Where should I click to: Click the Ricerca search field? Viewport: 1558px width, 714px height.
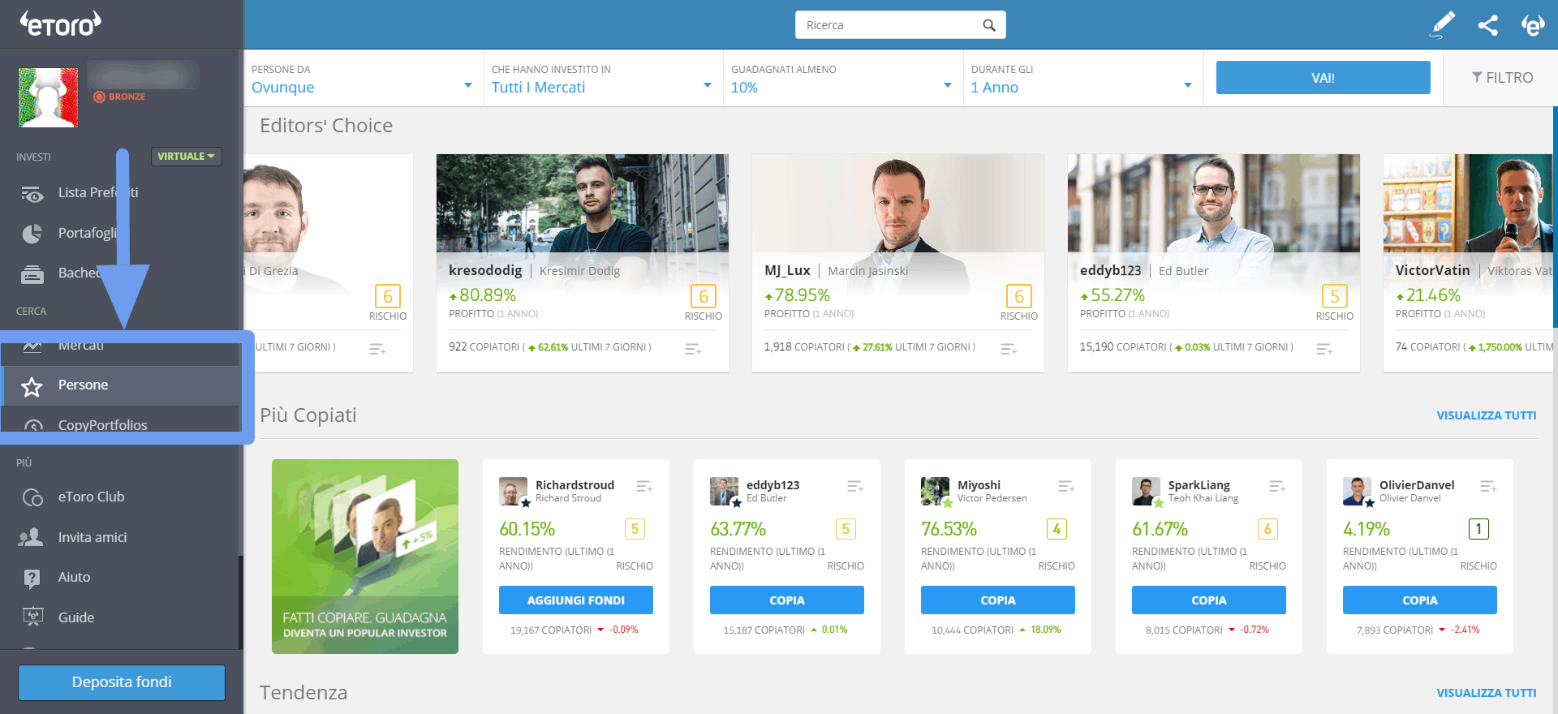[901, 25]
